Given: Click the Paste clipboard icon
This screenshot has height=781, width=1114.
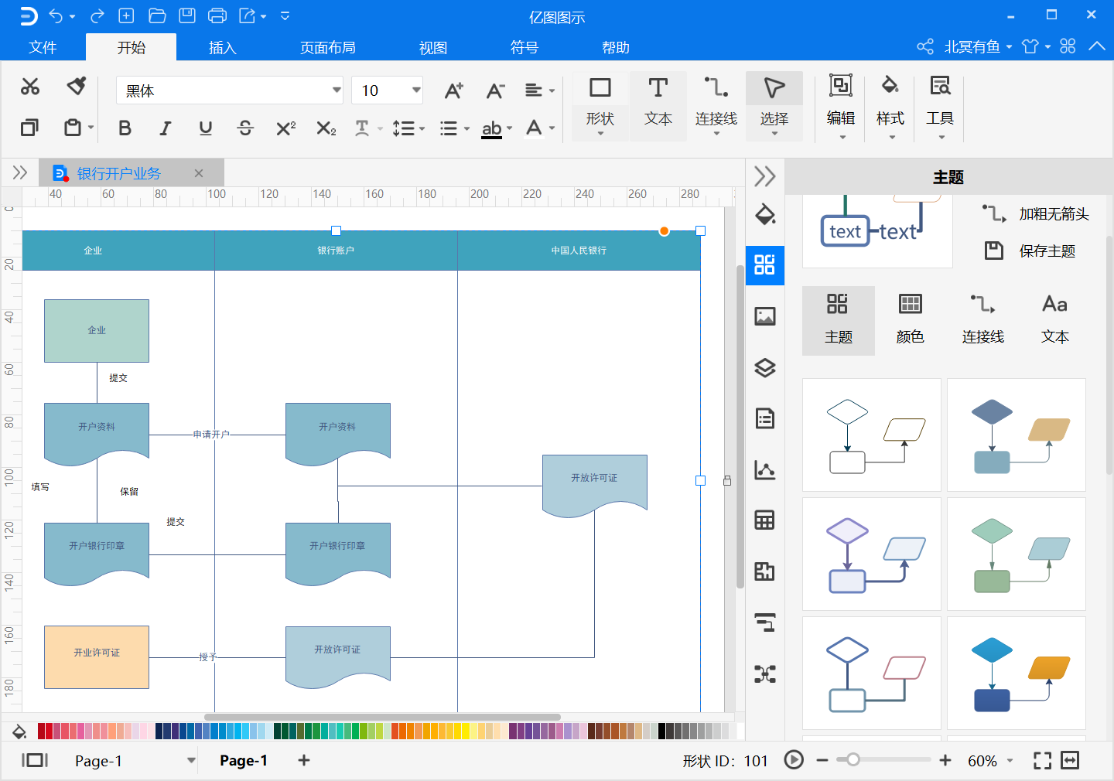Looking at the screenshot, I should coord(73,128).
